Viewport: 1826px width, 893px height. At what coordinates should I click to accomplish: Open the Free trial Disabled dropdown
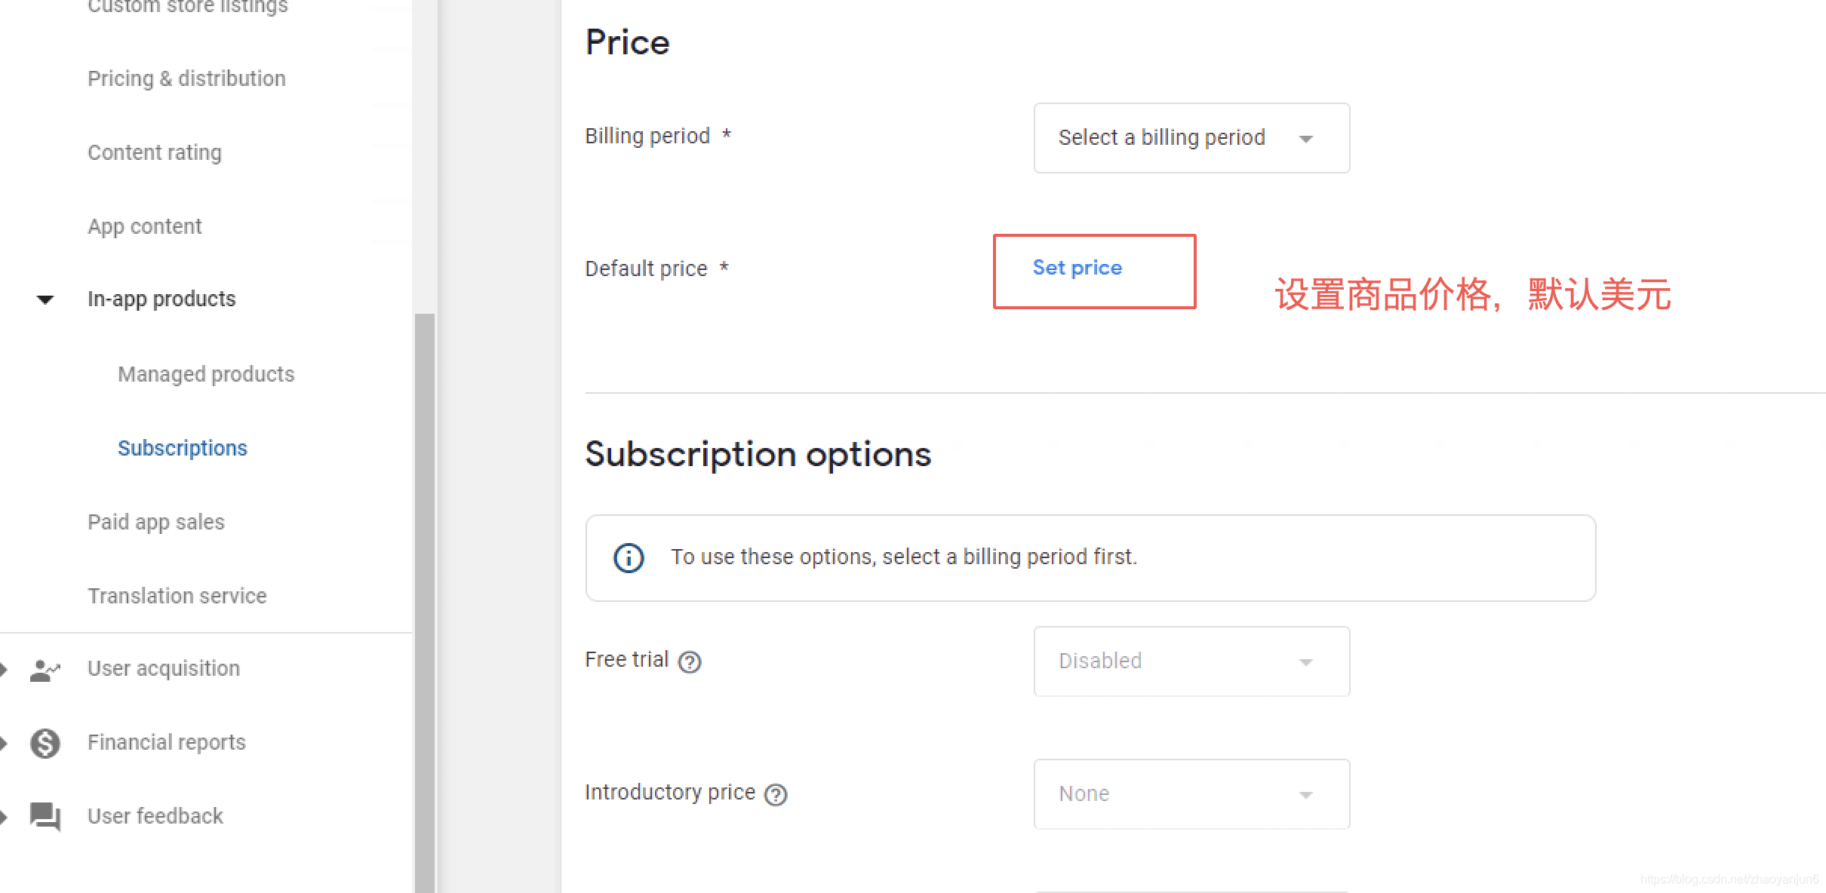click(x=1191, y=661)
